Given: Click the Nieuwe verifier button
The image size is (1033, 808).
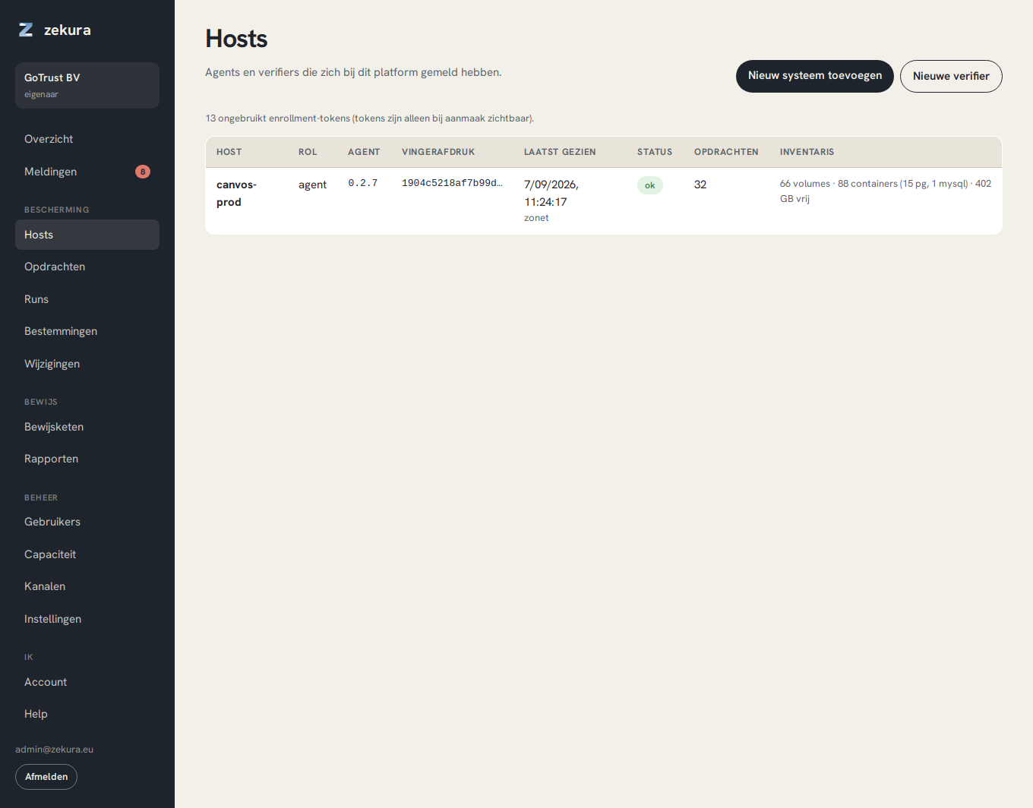Looking at the screenshot, I should [951, 76].
